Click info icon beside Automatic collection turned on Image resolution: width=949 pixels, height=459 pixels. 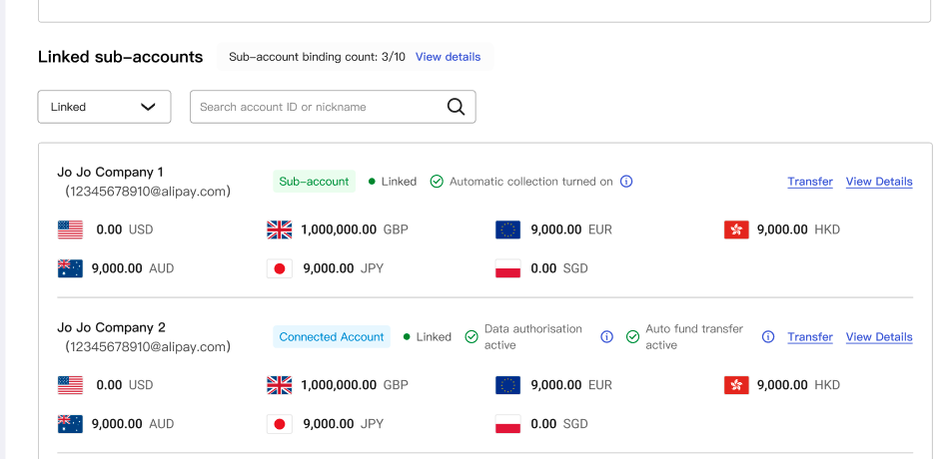pyautogui.click(x=626, y=182)
